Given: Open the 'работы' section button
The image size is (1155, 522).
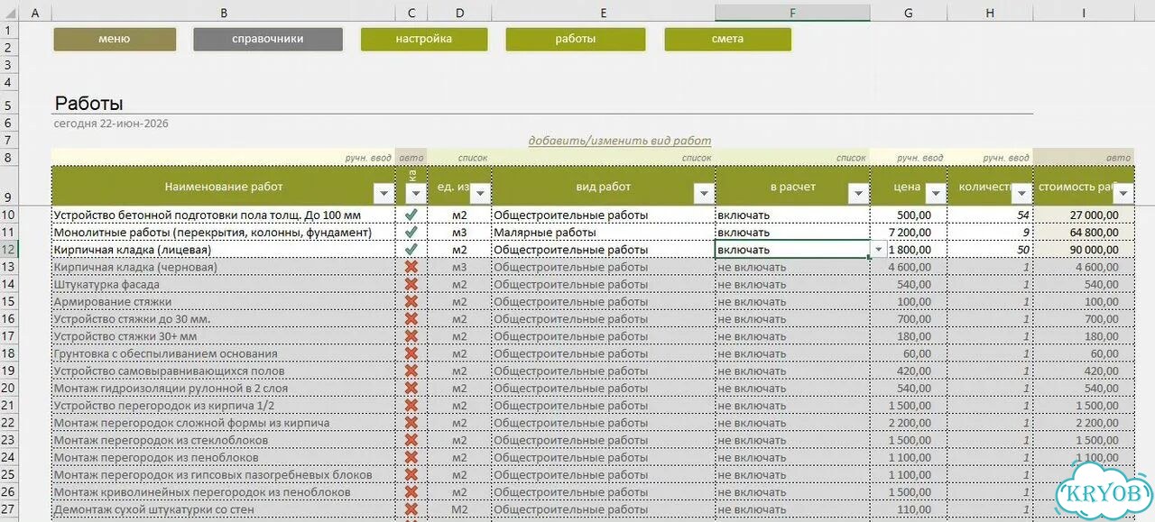Looking at the screenshot, I should click(576, 40).
